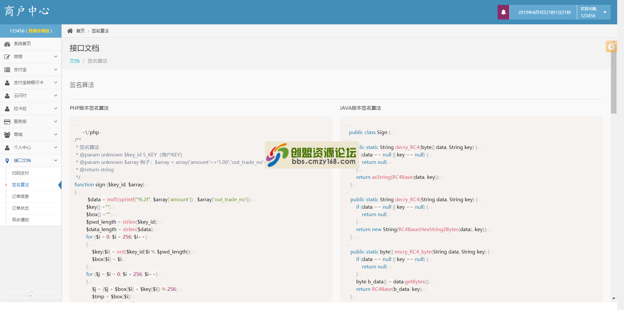Click the 支付宝 list icon

(x=7, y=70)
